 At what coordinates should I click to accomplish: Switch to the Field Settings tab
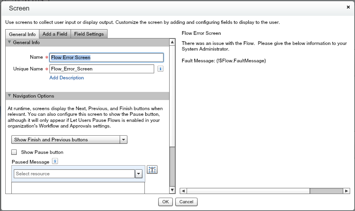(x=89, y=34)
